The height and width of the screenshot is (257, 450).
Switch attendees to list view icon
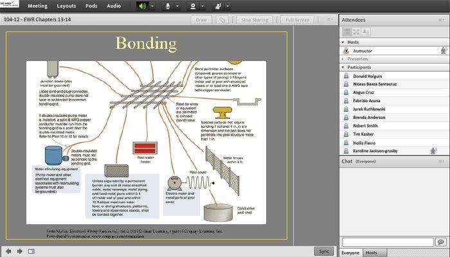(346, 31)
